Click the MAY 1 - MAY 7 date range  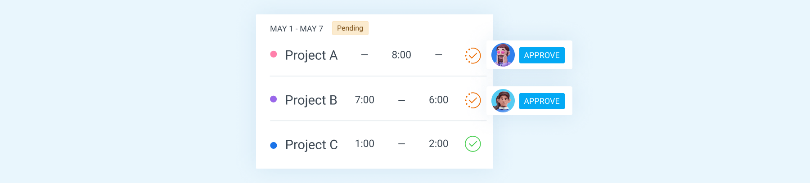tap(297, 29)
